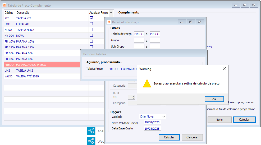
Task: Minimize Tabela de Preco Complemento window
Action: [x=236, y=5]
